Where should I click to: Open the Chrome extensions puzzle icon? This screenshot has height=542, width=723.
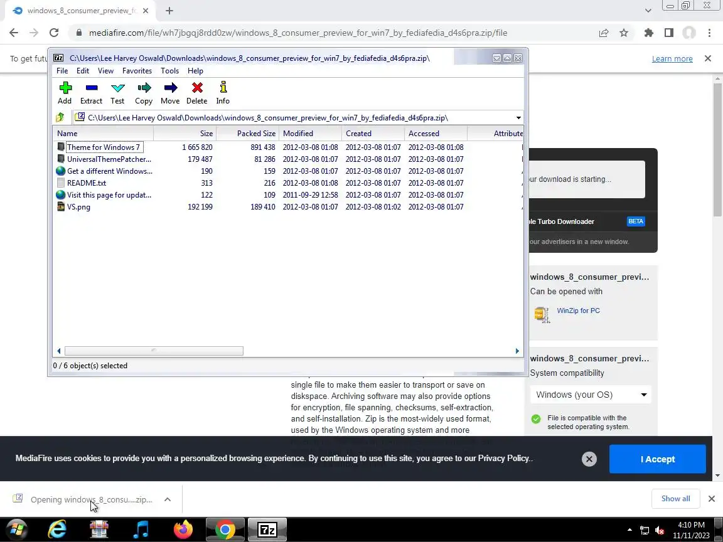649,33
